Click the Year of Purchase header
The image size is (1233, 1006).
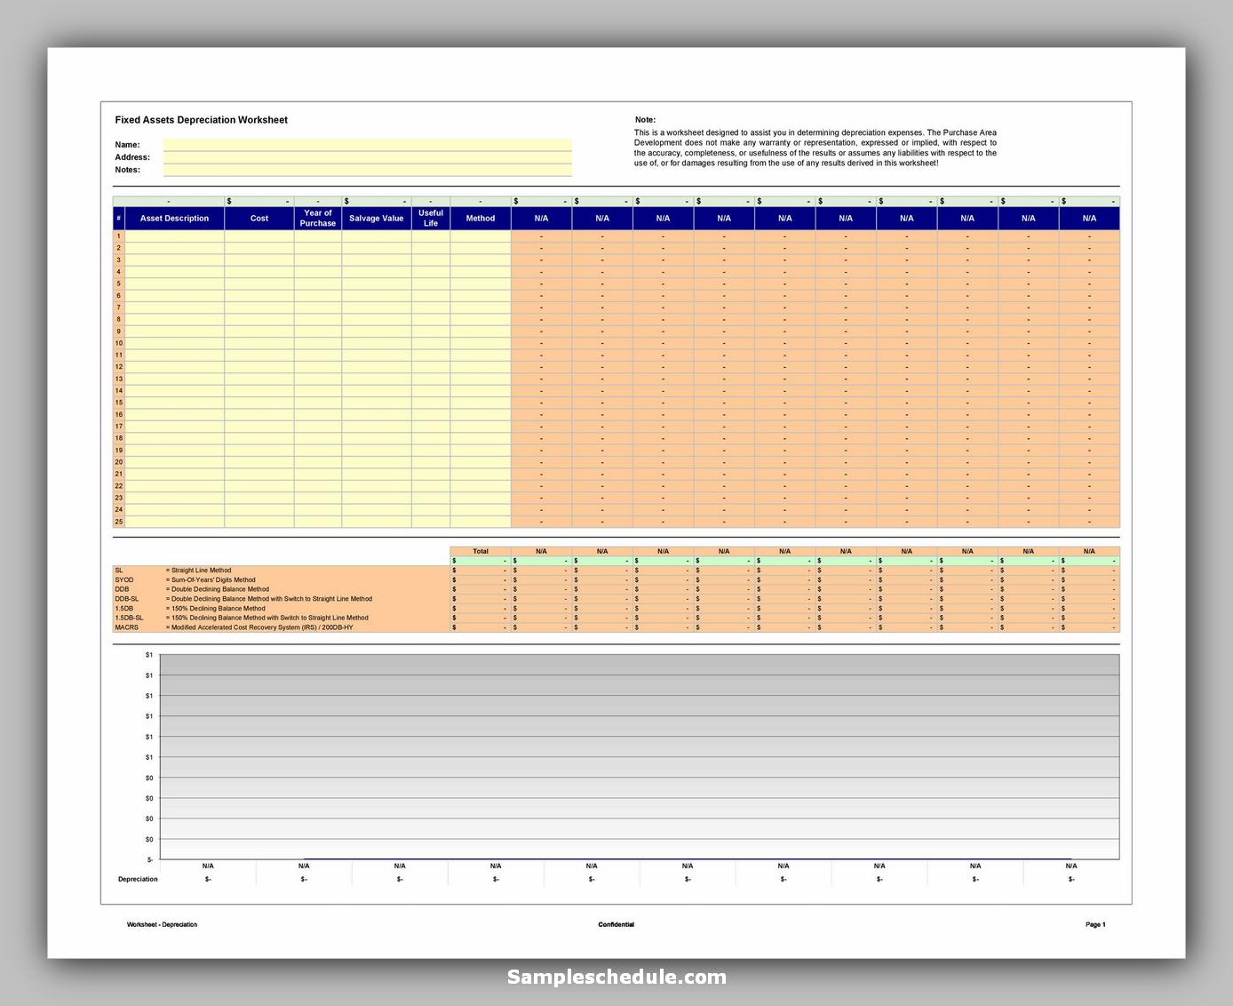pyautogui.click(x=318, y=218)
